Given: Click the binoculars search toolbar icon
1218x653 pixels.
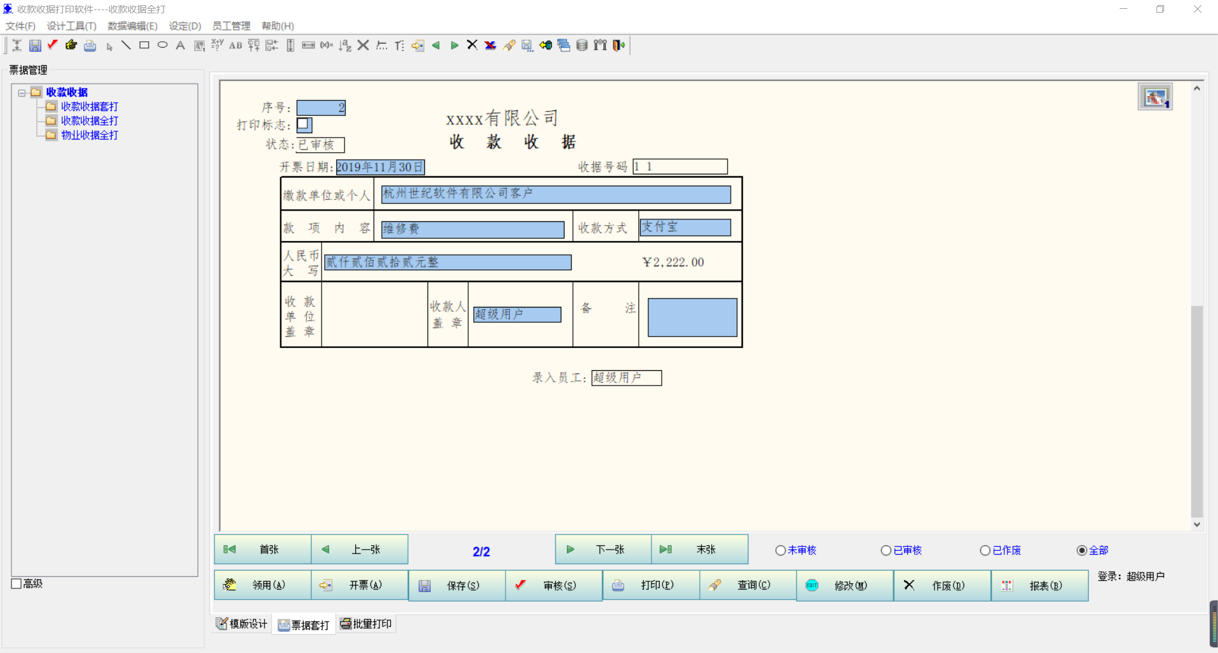Looking at the screenshot, I should pyautogui.click(x=600, y=45).
